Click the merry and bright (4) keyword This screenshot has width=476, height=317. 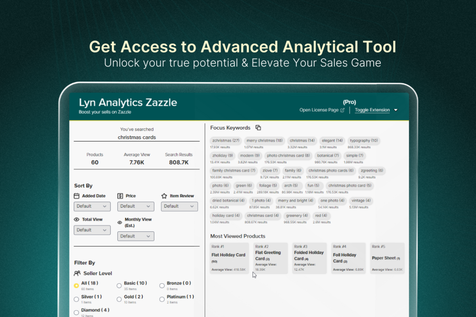(x=296, y=201)
